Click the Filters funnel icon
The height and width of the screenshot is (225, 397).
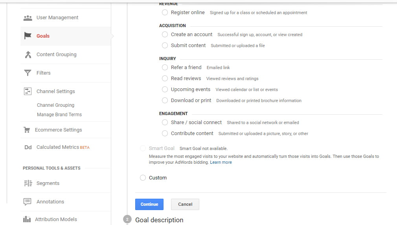28,73
